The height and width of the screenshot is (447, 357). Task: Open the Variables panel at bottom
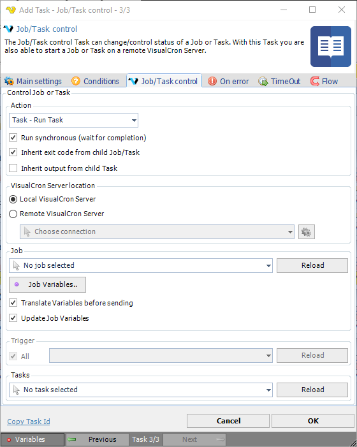33,439
